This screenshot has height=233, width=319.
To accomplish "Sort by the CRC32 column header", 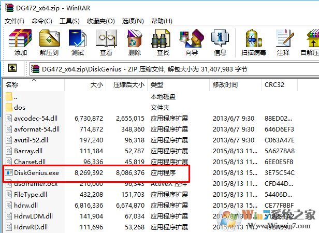I will point(279,84).
